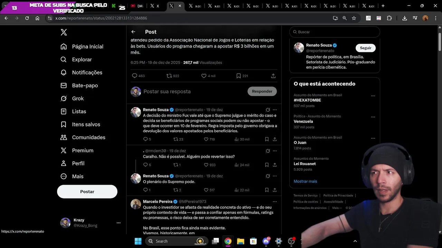Like the reply with 719 likes
This screenshot has width=442, height=248.
[x=209, y=139]
